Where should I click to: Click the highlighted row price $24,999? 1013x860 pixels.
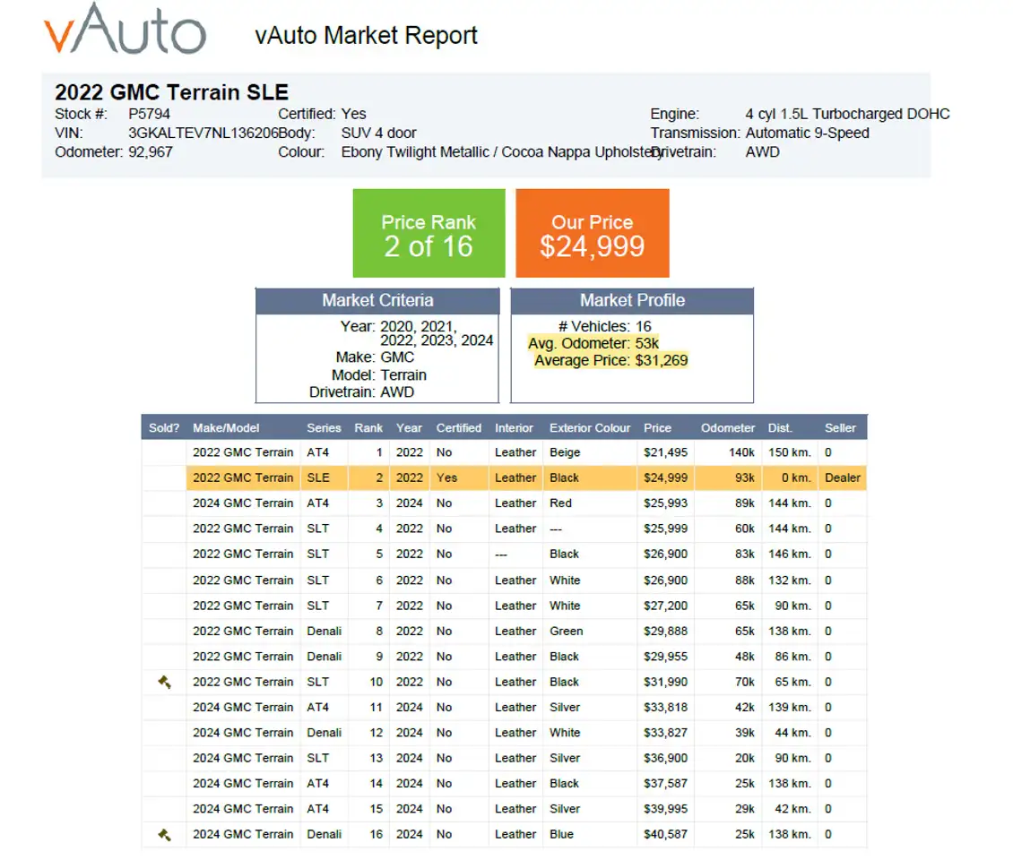[665, 478]
